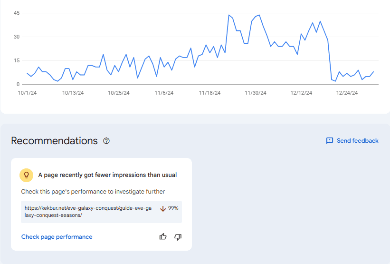Click the kekbur.net page URL in the card
390x264 pixels.
coord(88,212)
